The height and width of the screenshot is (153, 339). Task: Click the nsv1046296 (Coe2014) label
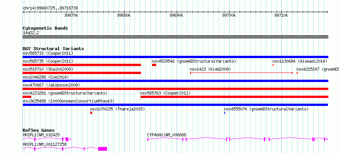coord(46,77)
